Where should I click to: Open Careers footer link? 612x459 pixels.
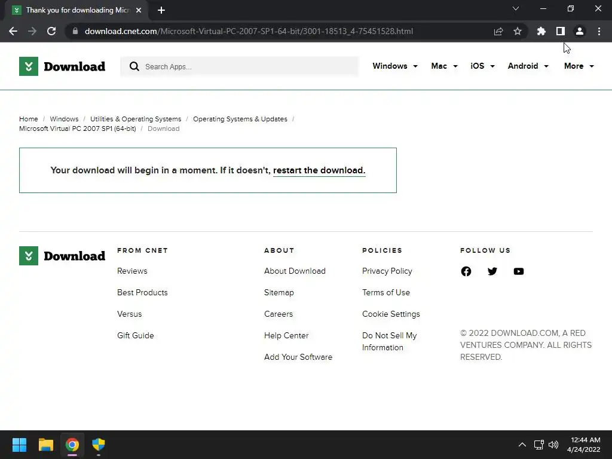click(x=279, y=314)
